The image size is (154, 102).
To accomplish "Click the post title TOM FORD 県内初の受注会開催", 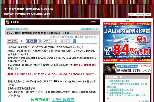I will tap(38, 33).
